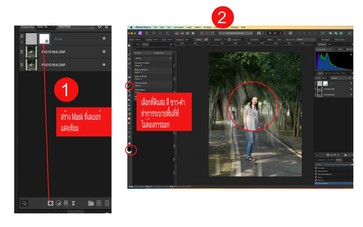Click Group Layers folder icon in enlarged panel
The height and width of the screenshot is (227, 363).
point(91,203)
